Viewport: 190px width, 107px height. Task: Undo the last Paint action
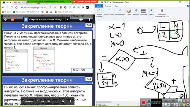(x=105, y=2)
